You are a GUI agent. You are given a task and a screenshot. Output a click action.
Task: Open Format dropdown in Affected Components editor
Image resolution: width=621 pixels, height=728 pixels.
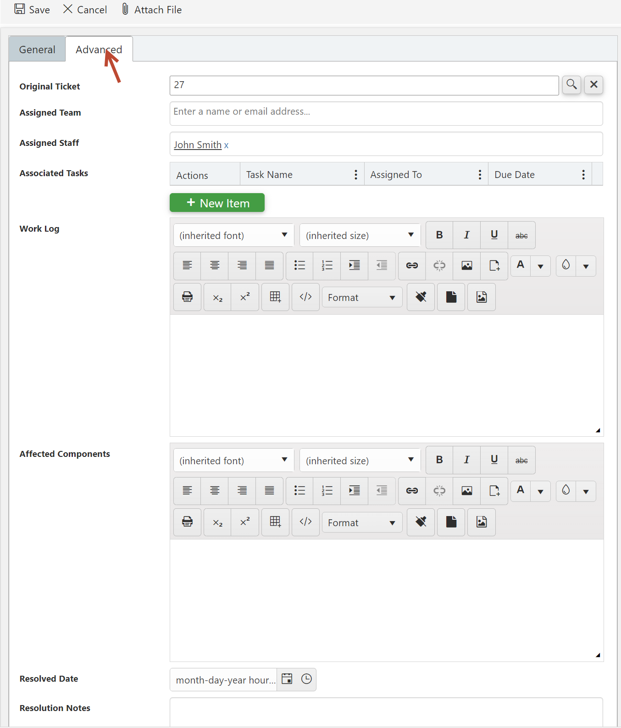[x=362, y=523]
